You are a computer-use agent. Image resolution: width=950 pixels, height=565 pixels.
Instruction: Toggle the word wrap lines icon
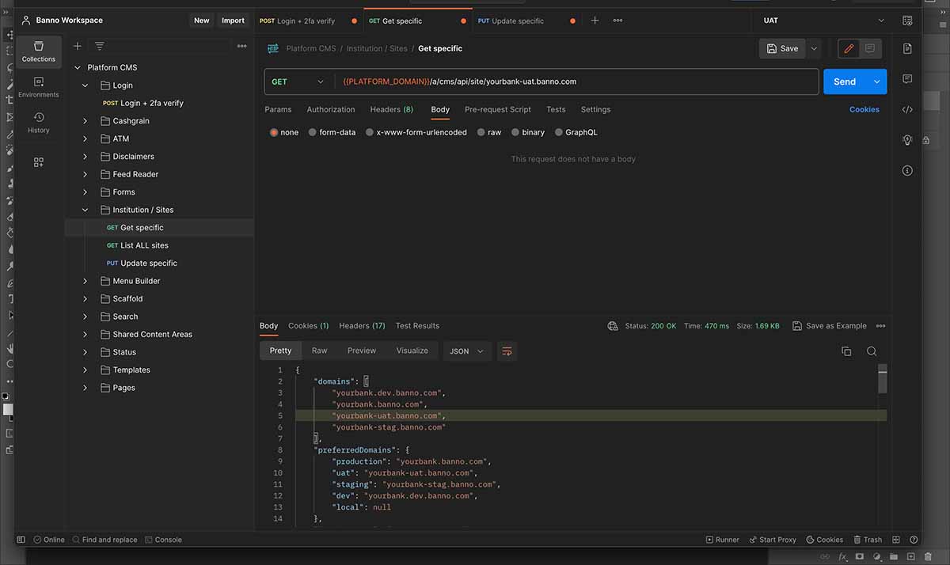point(507,351)
